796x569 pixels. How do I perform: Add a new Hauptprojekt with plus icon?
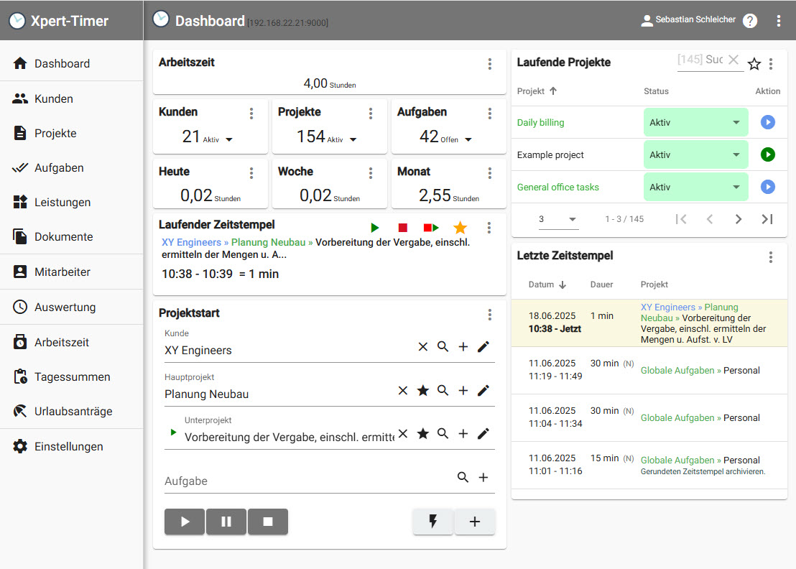pos(463,390)
